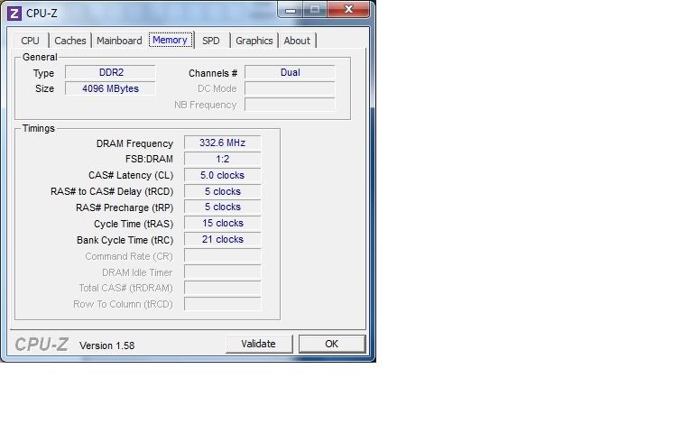693x433 pixels.
Task: Open the SPD tab
Action: click(x=211, y=41)
